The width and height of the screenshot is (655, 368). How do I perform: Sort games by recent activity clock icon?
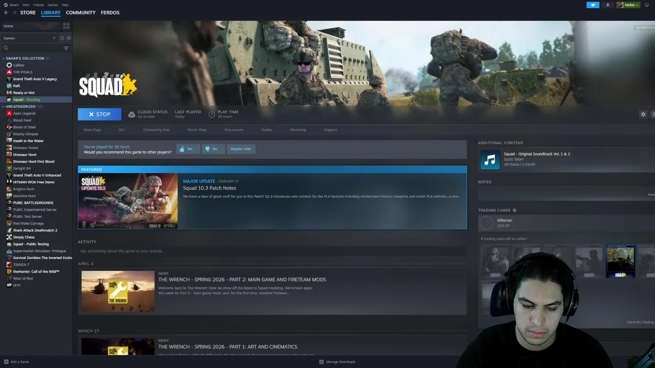click(62, 38)
